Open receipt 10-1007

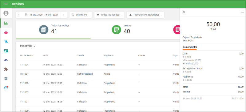[x=98, y=74]
